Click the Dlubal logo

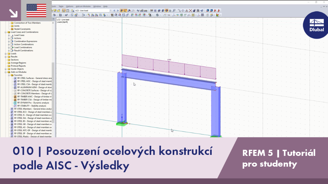click(x=316, y=25)
